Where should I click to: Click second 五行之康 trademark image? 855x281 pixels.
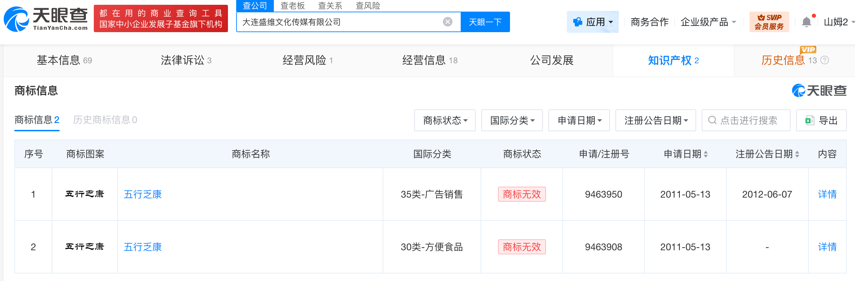tap(85, 247)
